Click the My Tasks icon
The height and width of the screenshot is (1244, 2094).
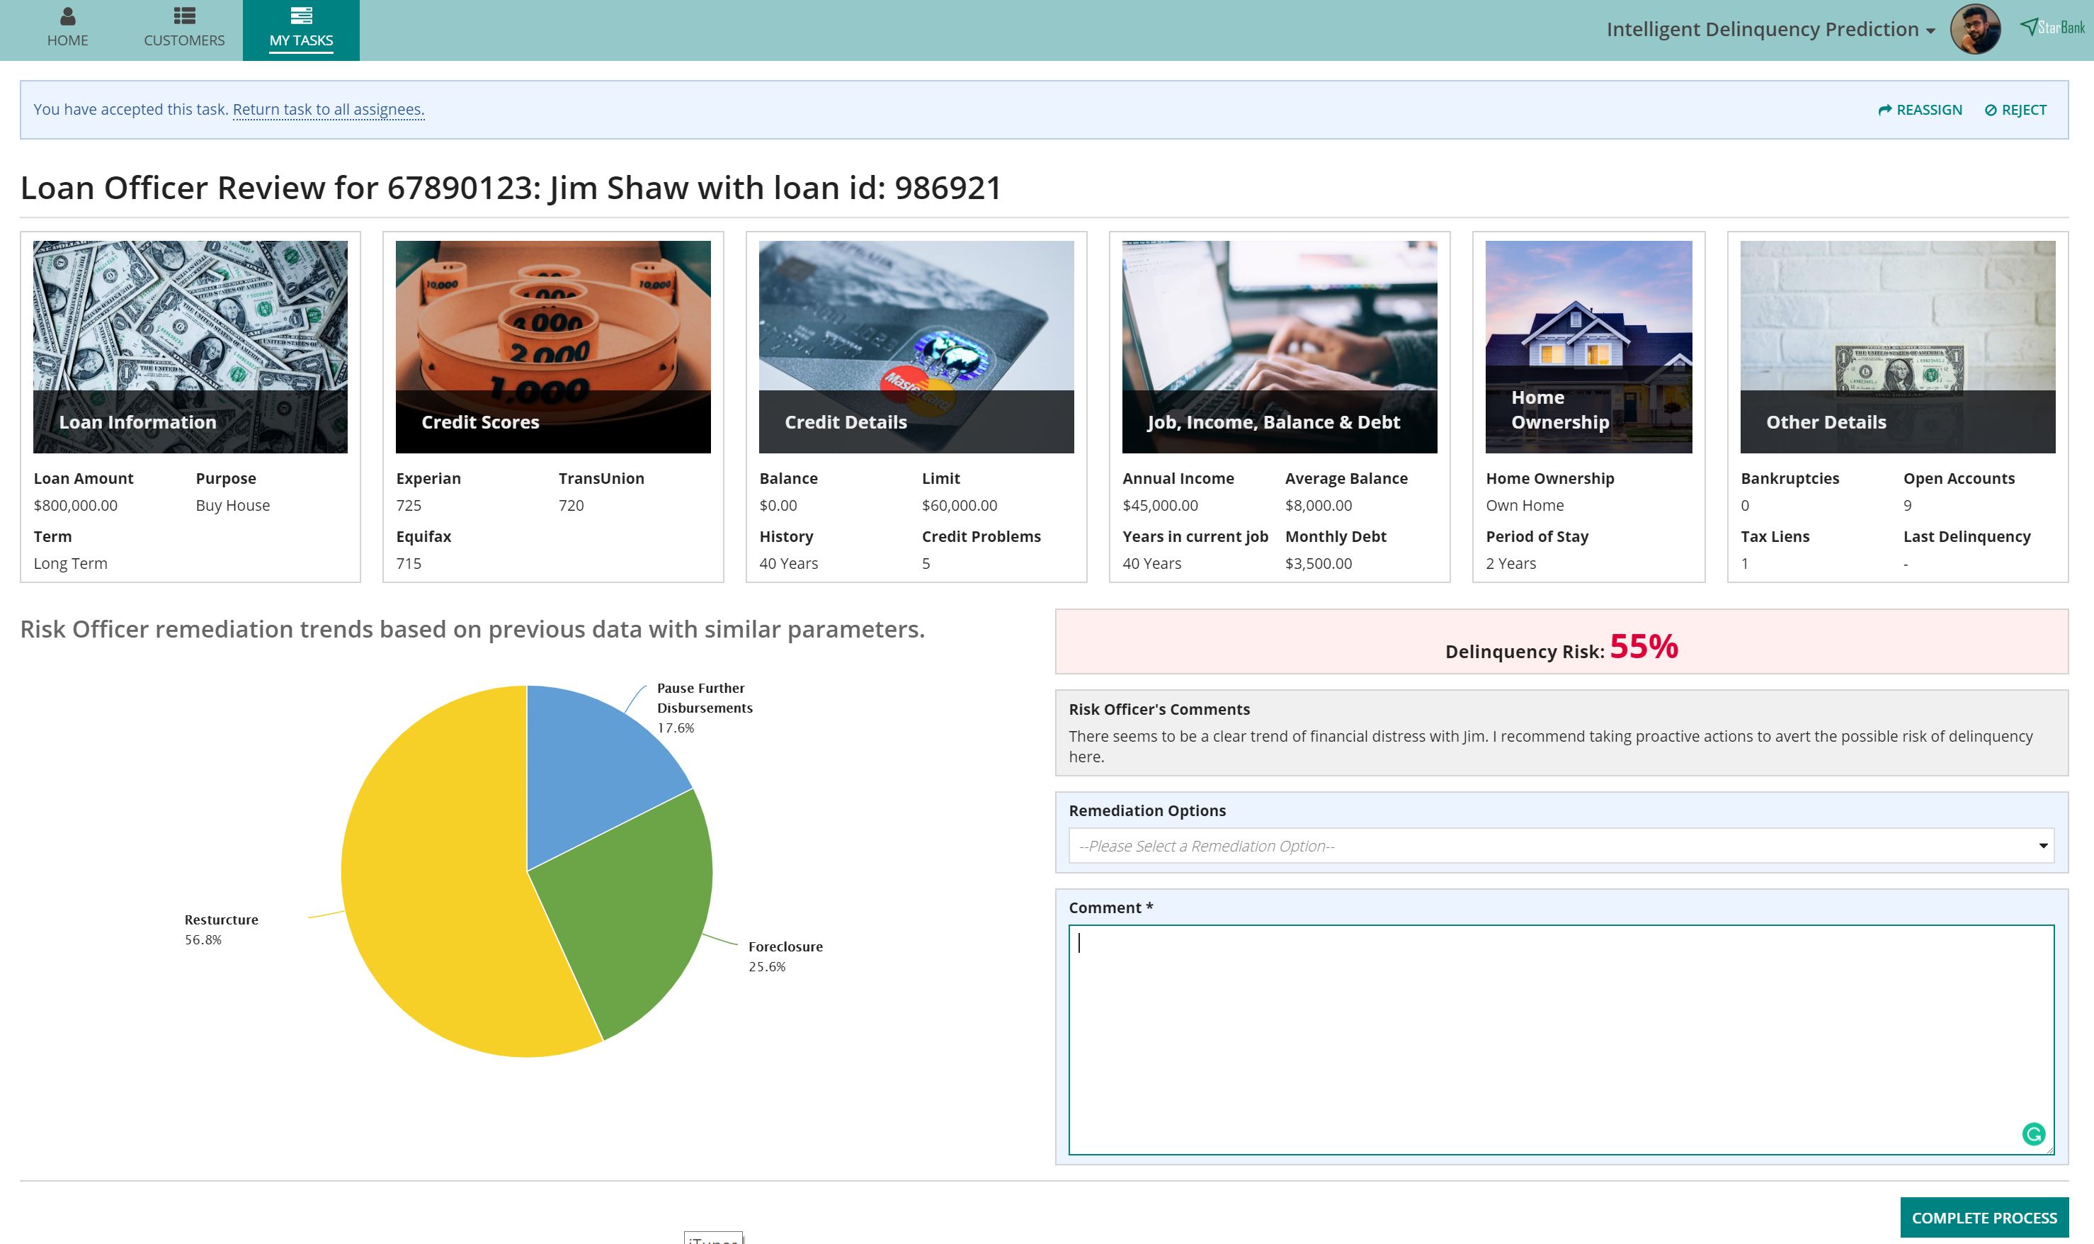point(301,16)
